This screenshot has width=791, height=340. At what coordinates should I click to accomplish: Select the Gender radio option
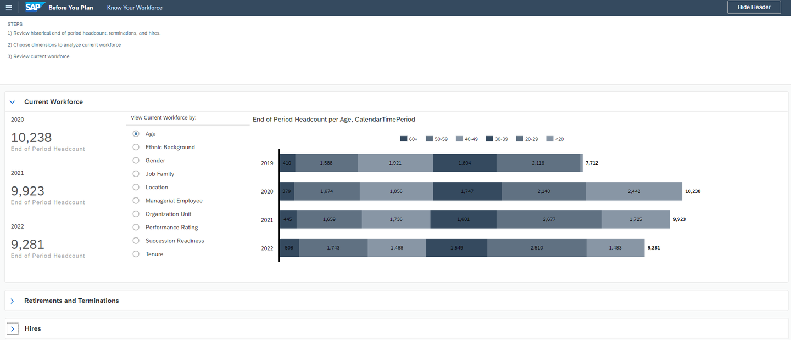point(136,161)
